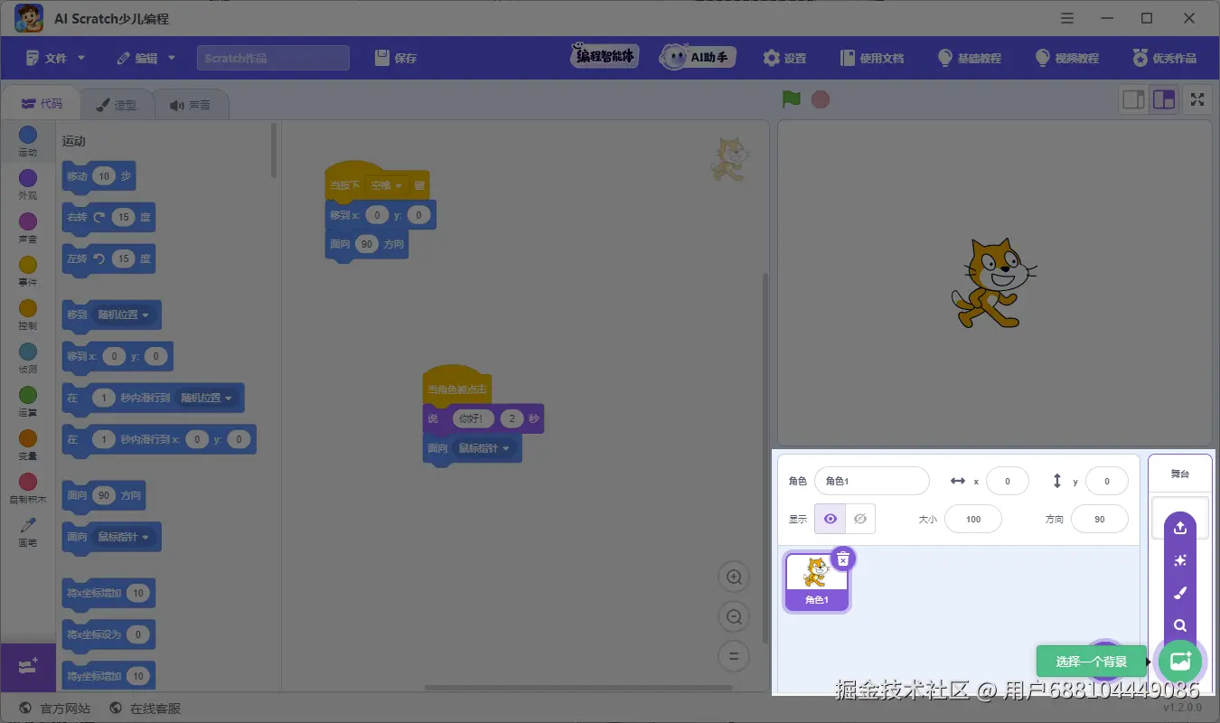Image resolution: width=1220 pixels, height=723 pixels.
Task: Open the AI助手 assistant
Action: pyautogui.click(x=698, y=57)
